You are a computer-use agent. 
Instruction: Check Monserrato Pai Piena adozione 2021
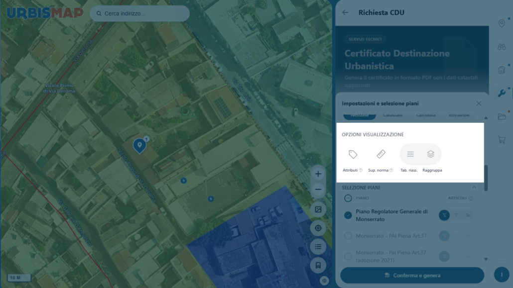tap(348, 256)
